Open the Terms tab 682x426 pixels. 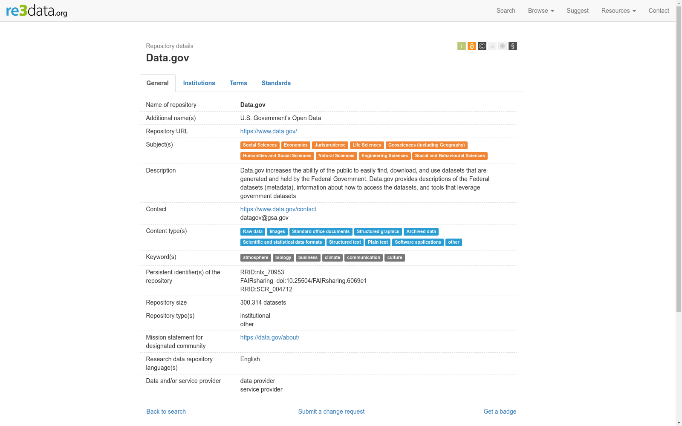pos(238,83)
